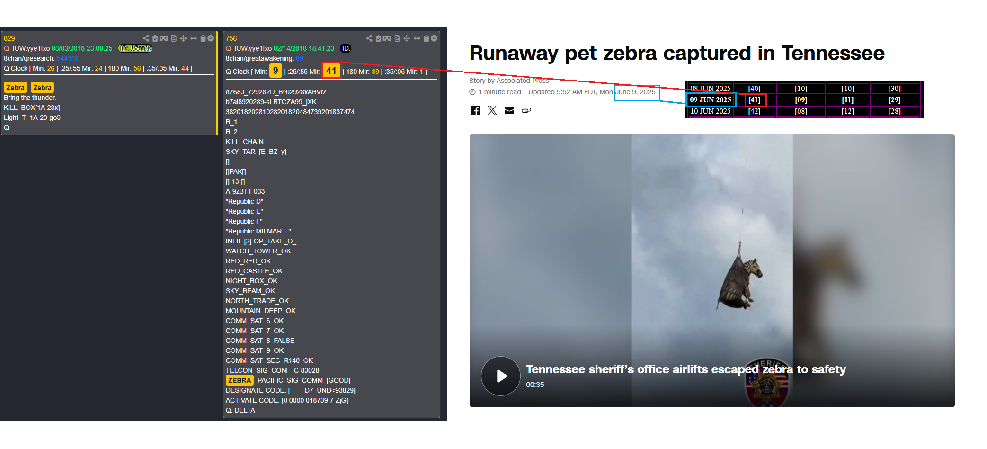Click the '10 JUN 2025' table cell
987x449 pixels.
tap(711, 111)
